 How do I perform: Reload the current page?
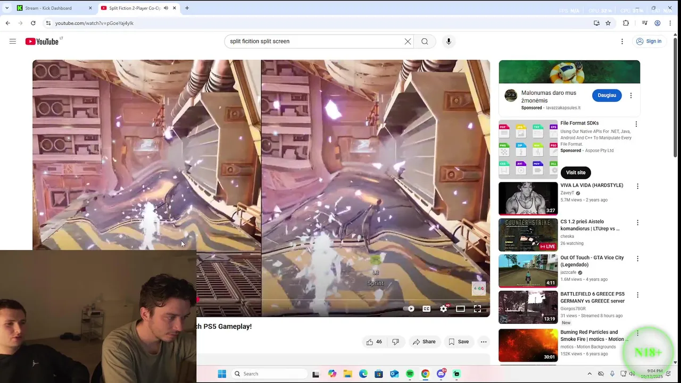click(x=33, y=23)
